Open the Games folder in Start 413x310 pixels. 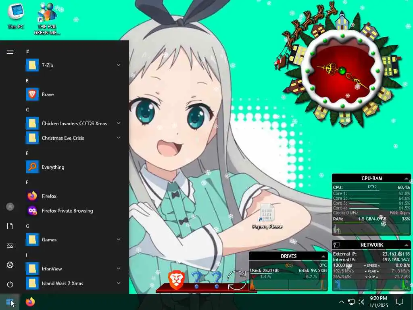pos(74,239)
